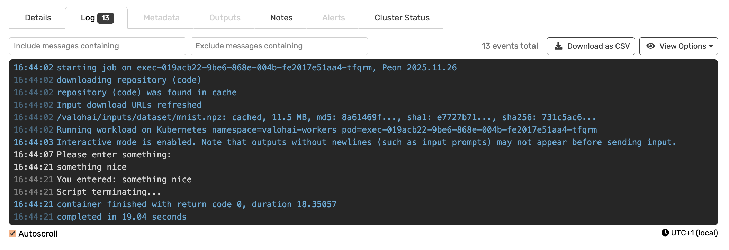
Task: Click the clock icon beside UTC+1
Action: point(665,233)
